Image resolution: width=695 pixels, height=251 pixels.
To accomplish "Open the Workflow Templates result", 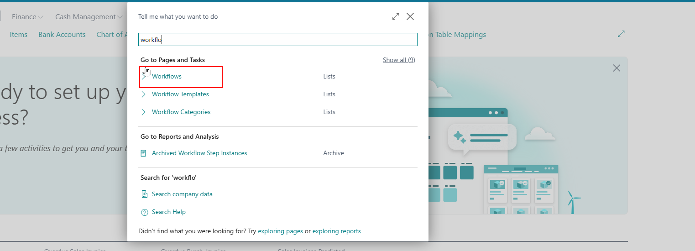I will click(180, 94).
